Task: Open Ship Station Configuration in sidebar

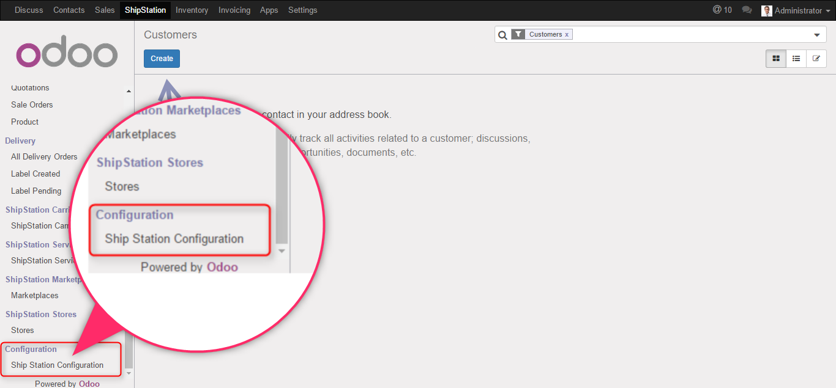Action: (x=57, y=365)
